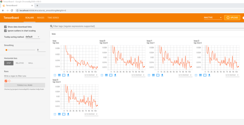This screenshot has width=244, height=125.
Task: Uncheck Show data download links
Action: (x=6, y=27)
